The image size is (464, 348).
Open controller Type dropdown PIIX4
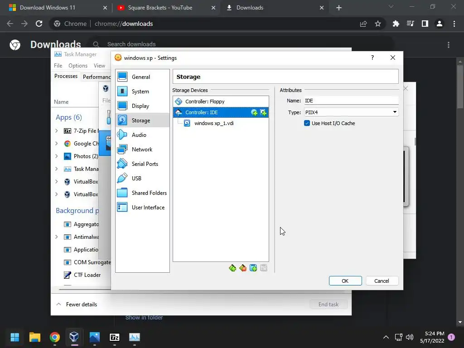pos(351,112)
